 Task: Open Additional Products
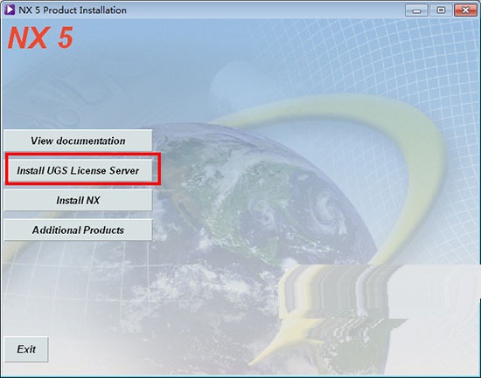[x=78, y=230]
